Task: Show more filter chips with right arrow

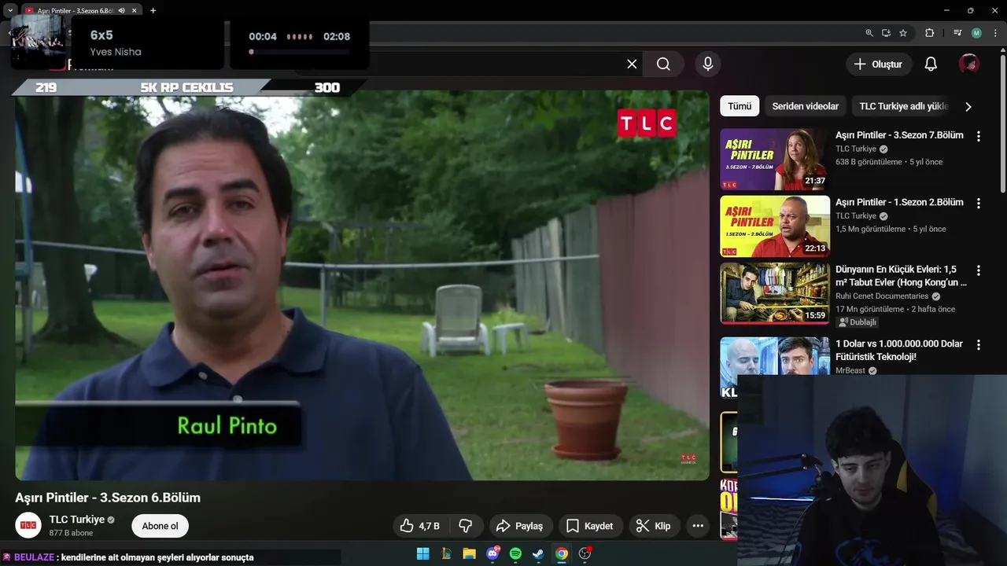Action: 968,107
